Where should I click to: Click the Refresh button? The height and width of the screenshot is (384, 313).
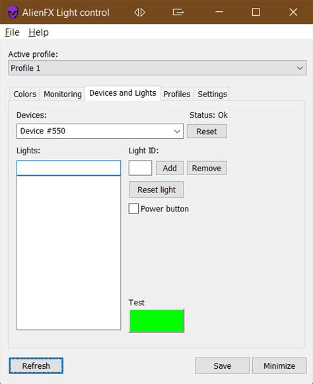[36, 365]
